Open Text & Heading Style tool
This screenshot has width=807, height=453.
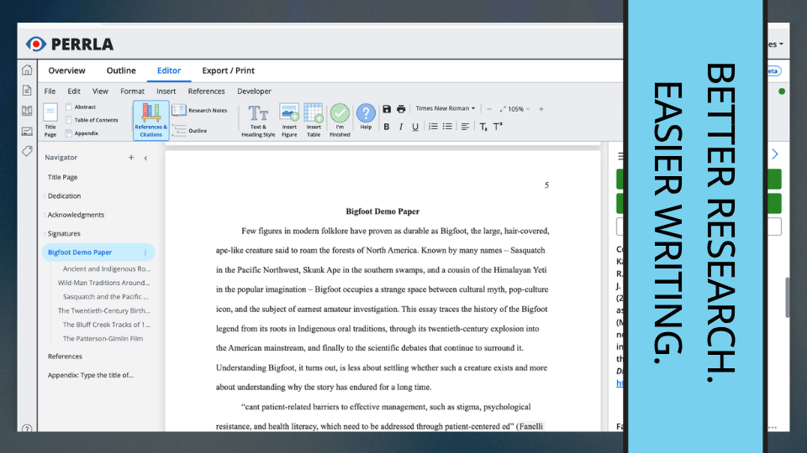point(258,121)
